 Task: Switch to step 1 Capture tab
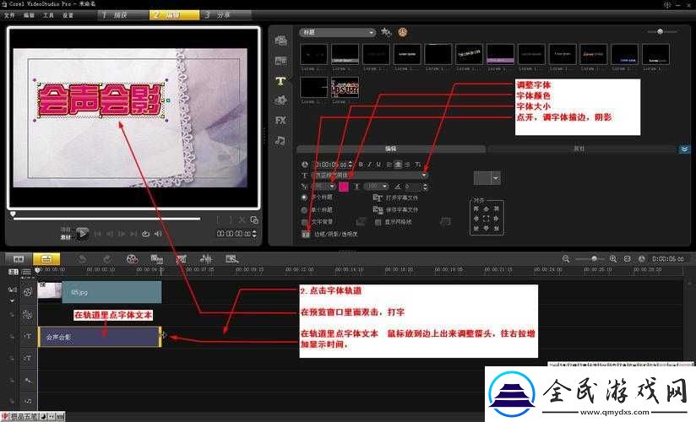[123, 15]
